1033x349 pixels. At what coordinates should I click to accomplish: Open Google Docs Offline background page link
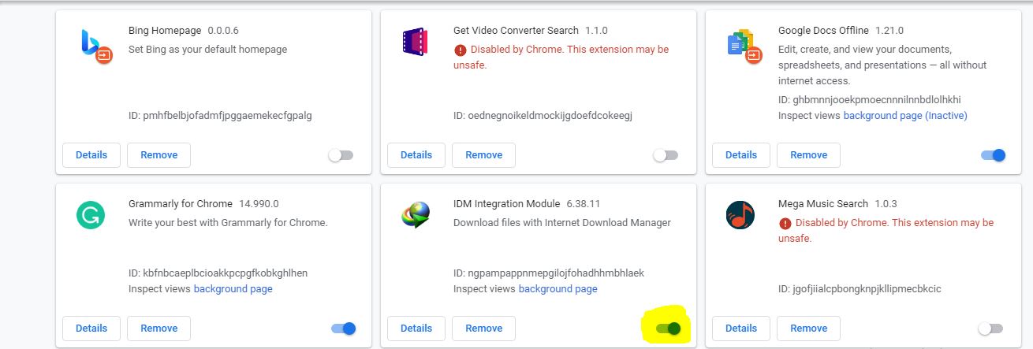click(x=904, y=116)
